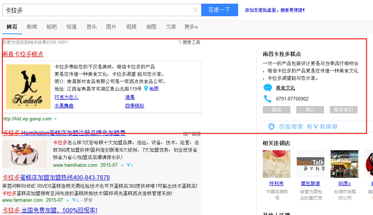Open the 四季缤纷 link
373x215 pixels.
tap(135, 106)
